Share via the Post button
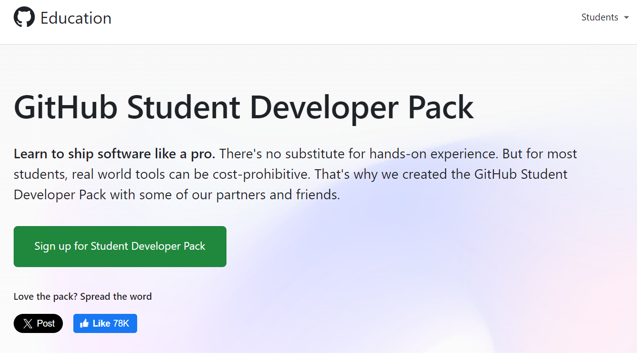This screenshot has width=637, height=358. [x=38, y=323]
